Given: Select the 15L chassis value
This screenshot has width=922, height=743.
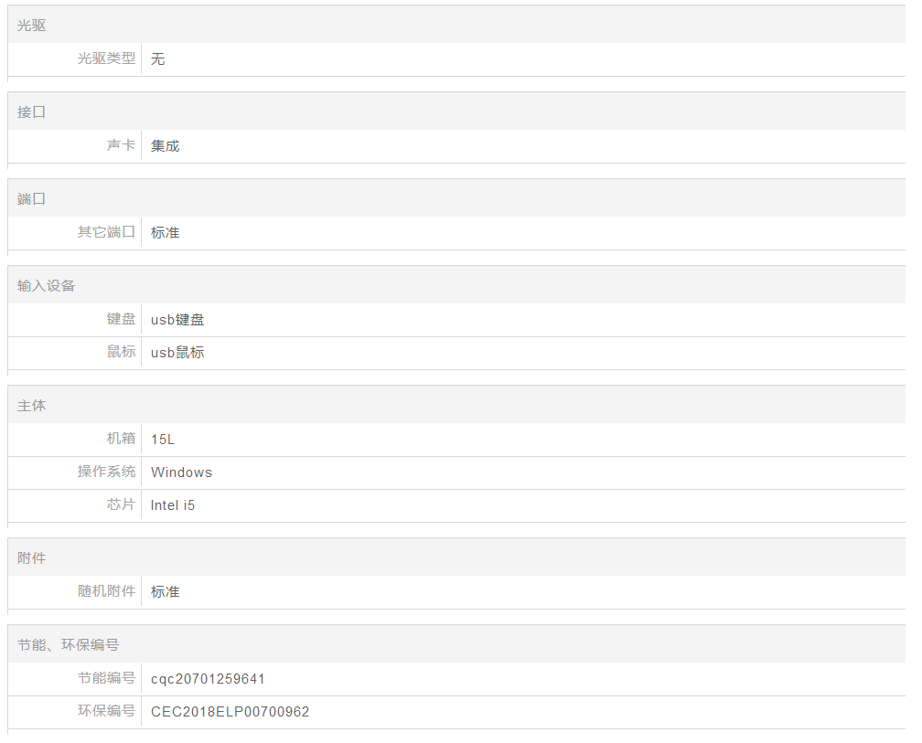Looking at the screenshot, I should (x=163, y=440).
